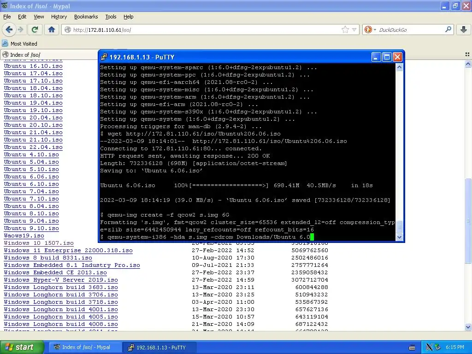The height and width of the screenshot is (354, 472).
Task: Click the browser Back arrow button
Action: [x=9, y=29]
